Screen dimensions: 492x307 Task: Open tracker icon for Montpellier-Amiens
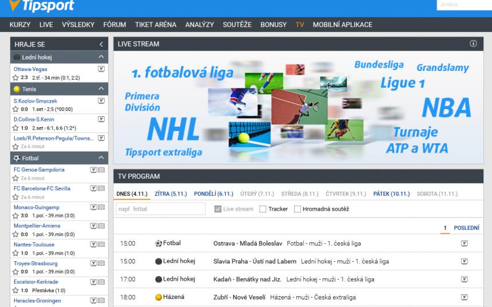coord(101,226)
